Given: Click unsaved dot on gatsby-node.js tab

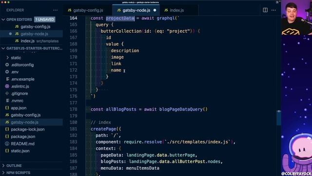Looking at the screenshot, I should click(x=155, y=10).
